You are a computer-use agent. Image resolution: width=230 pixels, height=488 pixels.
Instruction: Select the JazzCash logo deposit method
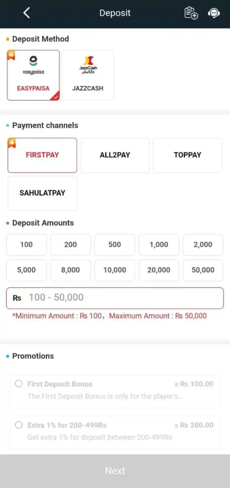coord(88,75)
